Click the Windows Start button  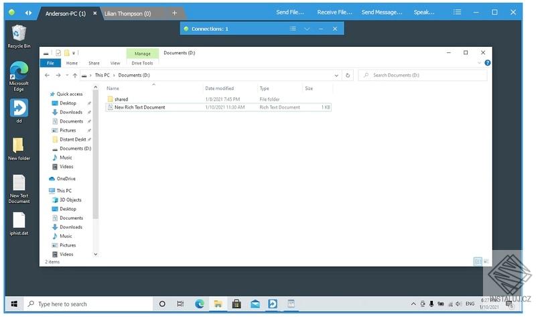(x=14, y=304)
